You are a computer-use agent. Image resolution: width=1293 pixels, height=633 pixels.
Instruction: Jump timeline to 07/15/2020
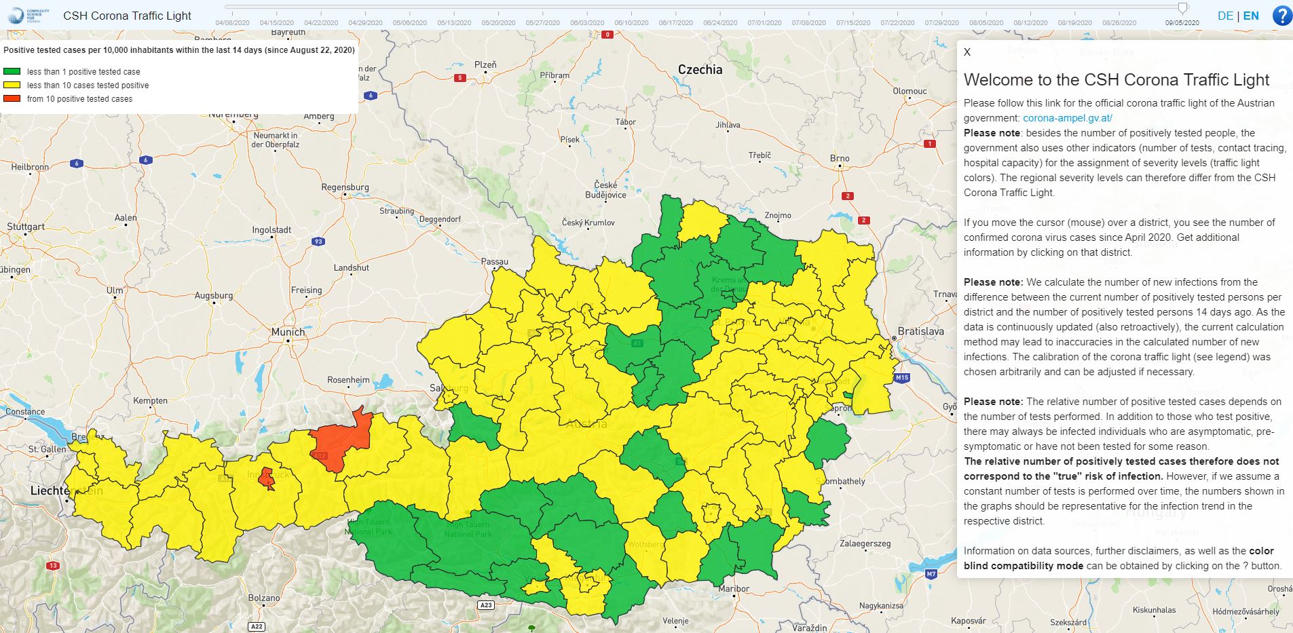[853, 22]
